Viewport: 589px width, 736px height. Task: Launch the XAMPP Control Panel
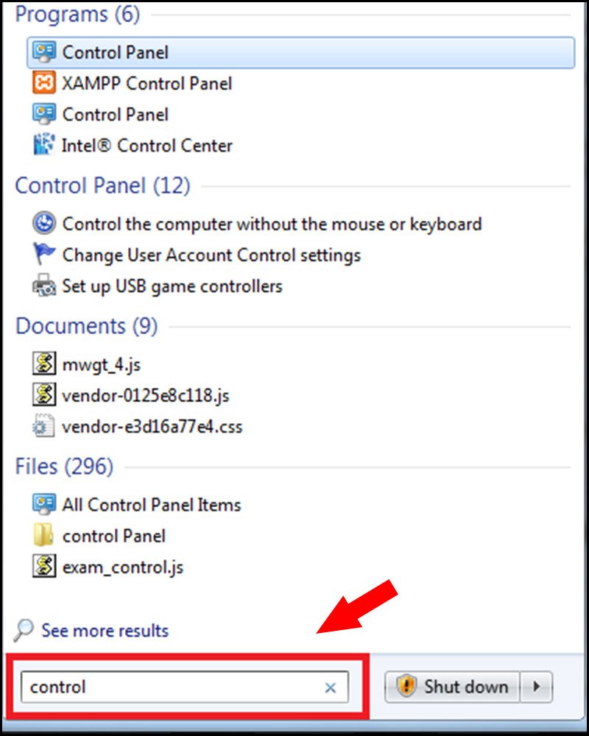(147, 83)
